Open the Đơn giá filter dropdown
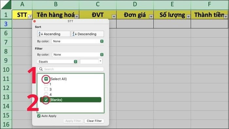The height and width of the screenshot is (129, 229). (151, 17)
